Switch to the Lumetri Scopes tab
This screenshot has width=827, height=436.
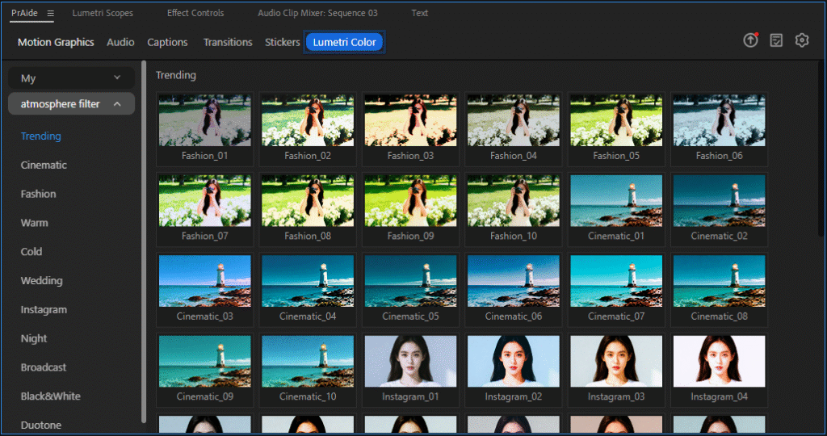103,13
